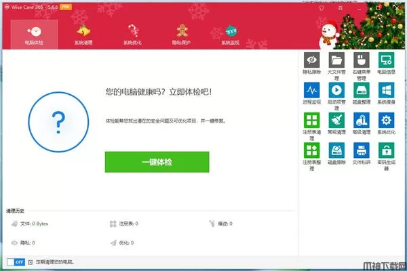Click the headline 您的电脑健康吗？立即体检吧!
Screen dimensions: 407x271
[x=159, y=92]
